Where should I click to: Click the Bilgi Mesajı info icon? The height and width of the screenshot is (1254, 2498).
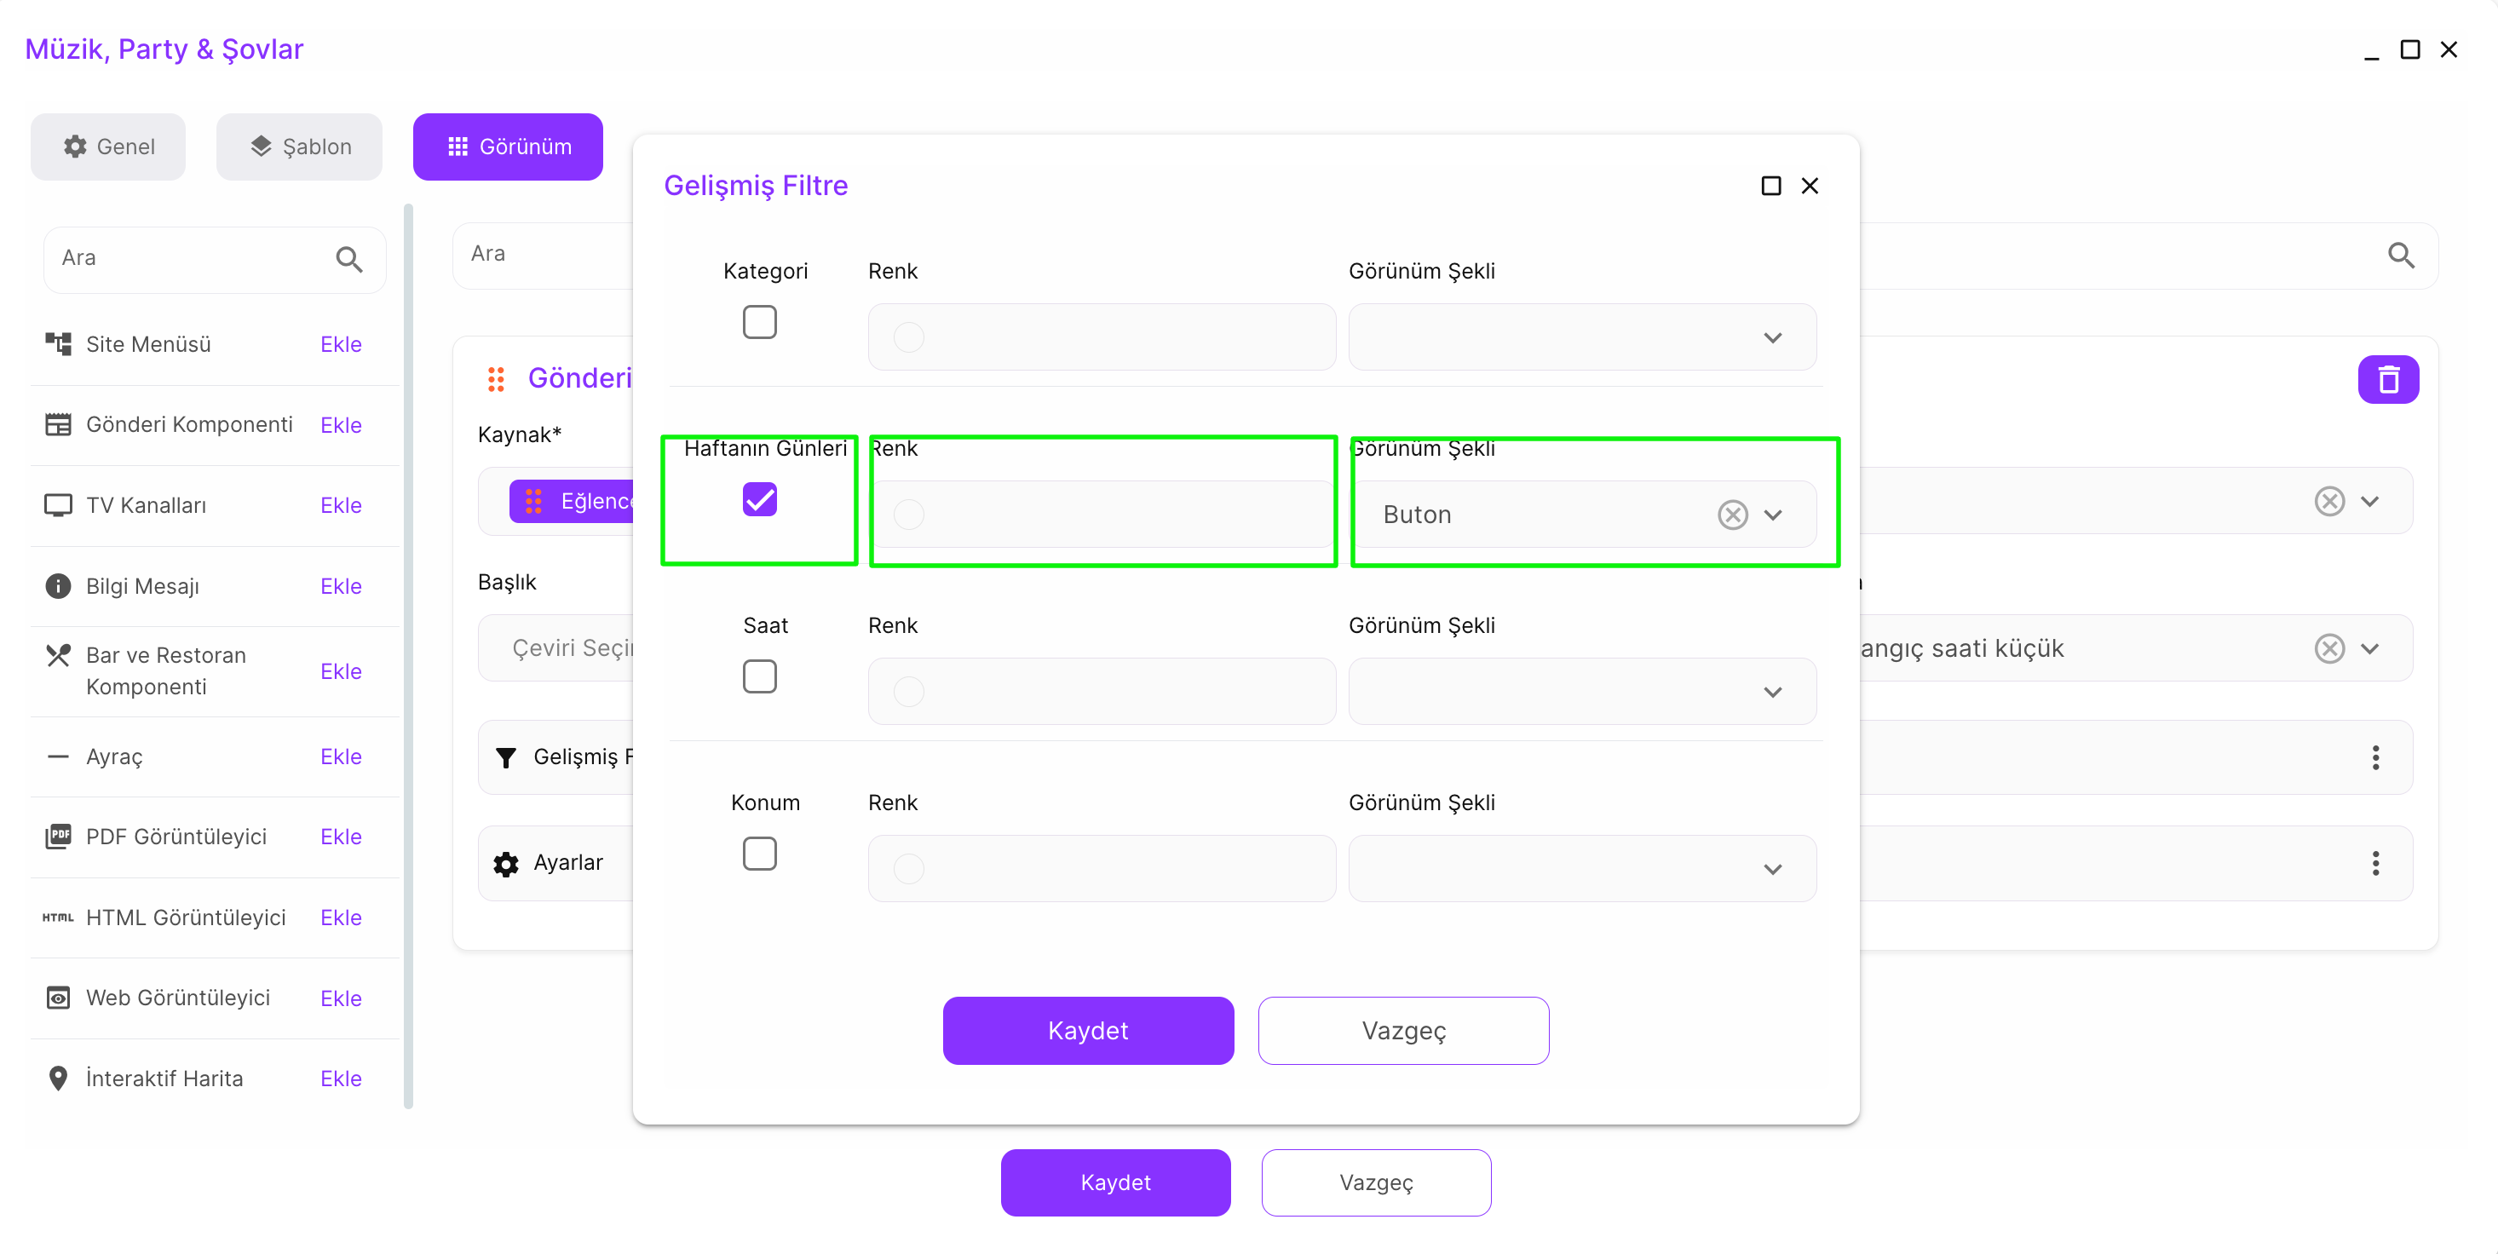pyautogui.click(x=58, y=586)
